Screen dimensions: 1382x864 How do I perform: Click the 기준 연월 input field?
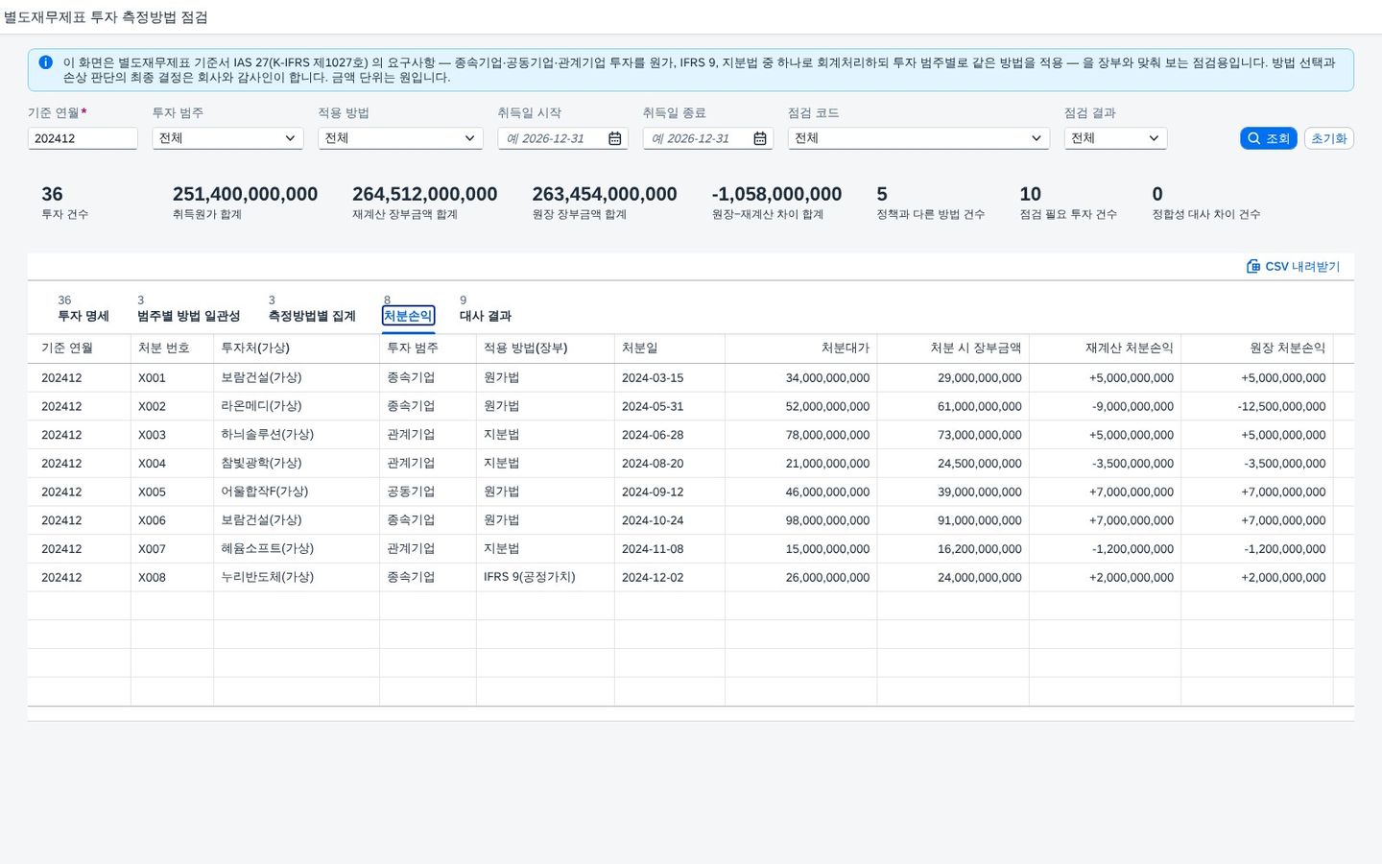point(83,138)
